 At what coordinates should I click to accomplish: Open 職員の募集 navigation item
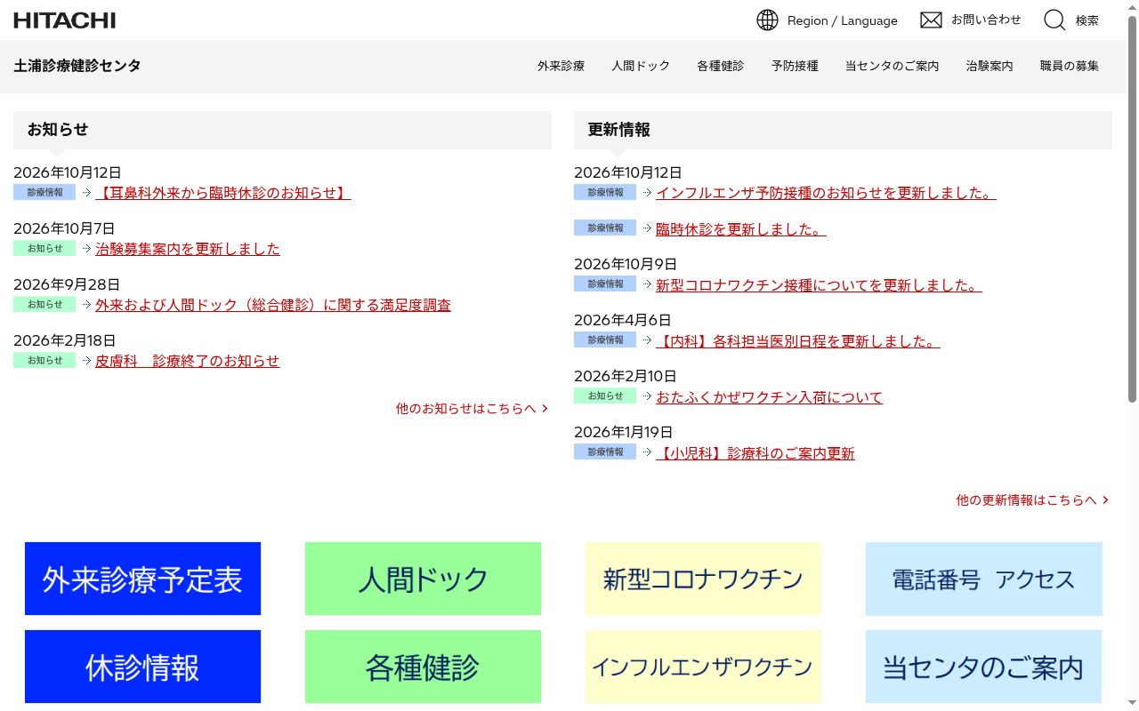[x=1070, y=66]
